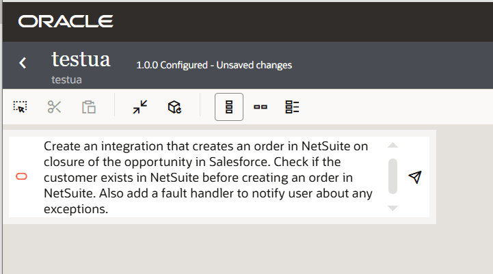The image size is (493, 274).
Task: Click inside the integration prompt text area
Action: [x=208, y=177]
